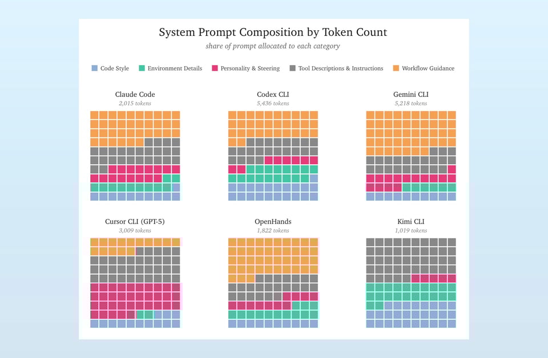548x358 pixels.
Task: Click the Kimi CLI chart title
Action: (x=410, y=222)
